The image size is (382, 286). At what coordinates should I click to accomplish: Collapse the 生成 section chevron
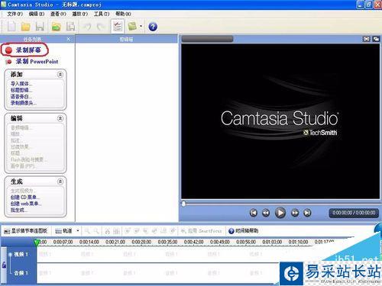[x=60, y=182]
